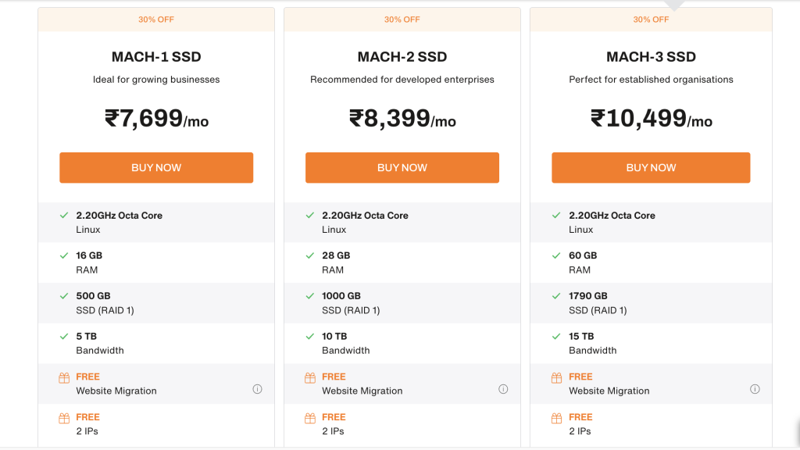Click the info icon next to MACH-1 Website Migration

[x=257, y=388]
